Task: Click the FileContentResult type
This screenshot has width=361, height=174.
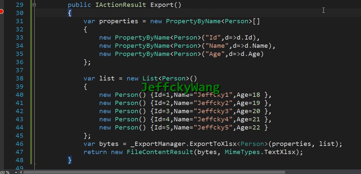Action: click(x=160, y=152)
